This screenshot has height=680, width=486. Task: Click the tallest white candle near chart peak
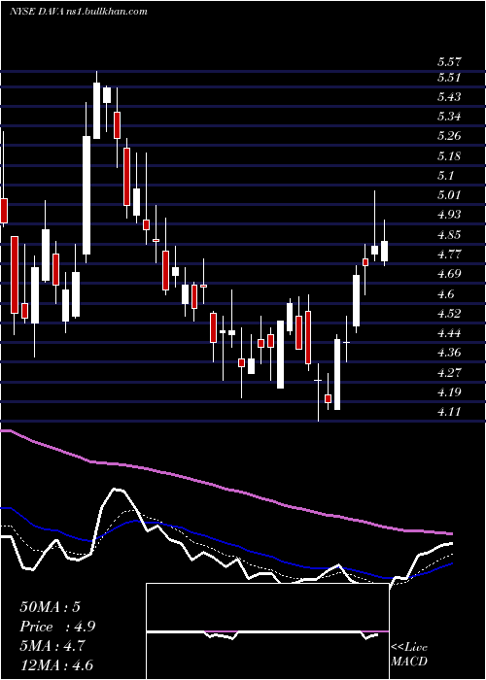tap(87, 195)
